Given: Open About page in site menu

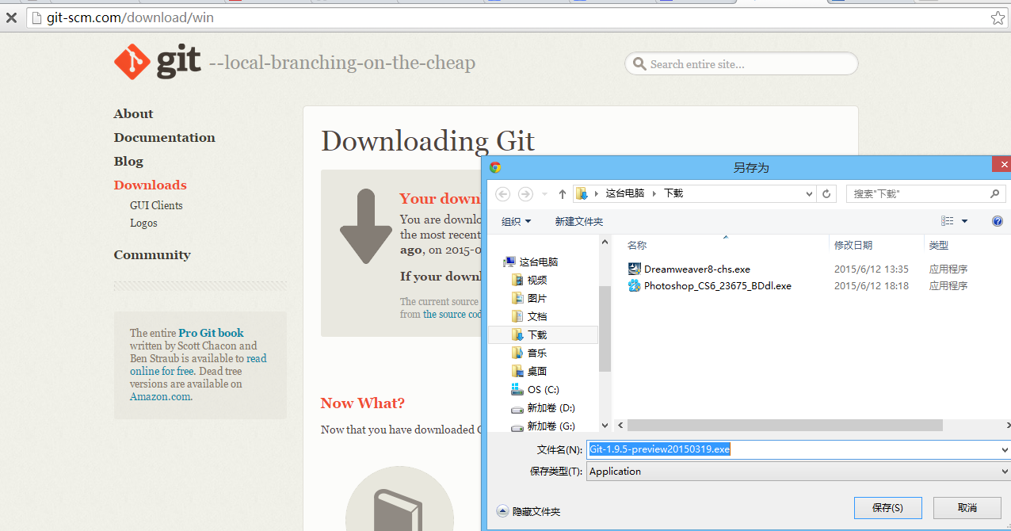Looking at the screenshot, I should coord(133,114).
